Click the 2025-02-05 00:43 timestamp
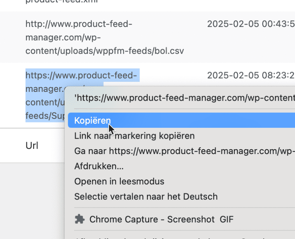 coord(251,24)
